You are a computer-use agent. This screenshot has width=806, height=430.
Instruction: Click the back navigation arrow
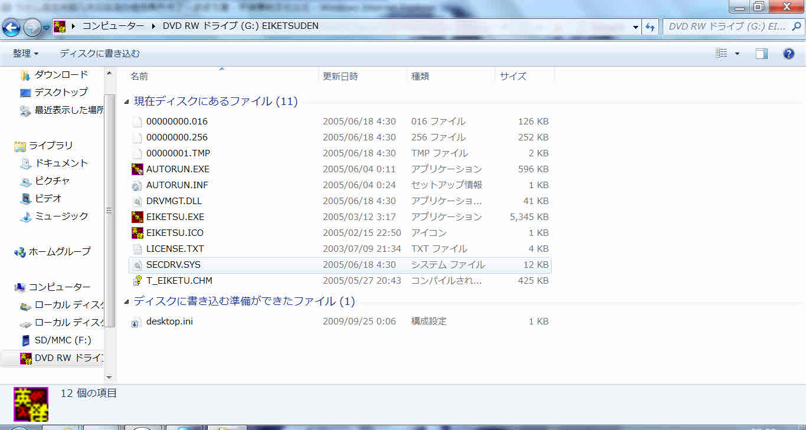(x=11, y=27)
